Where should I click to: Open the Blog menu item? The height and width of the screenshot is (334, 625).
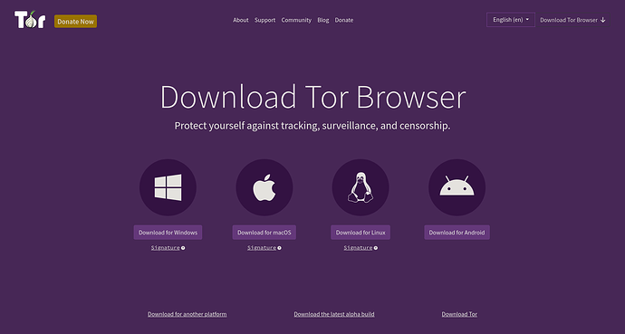click(x=323, y=20)
